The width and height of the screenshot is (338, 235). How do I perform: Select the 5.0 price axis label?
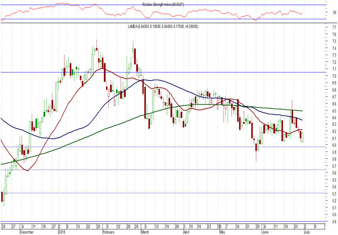[334, 214]
